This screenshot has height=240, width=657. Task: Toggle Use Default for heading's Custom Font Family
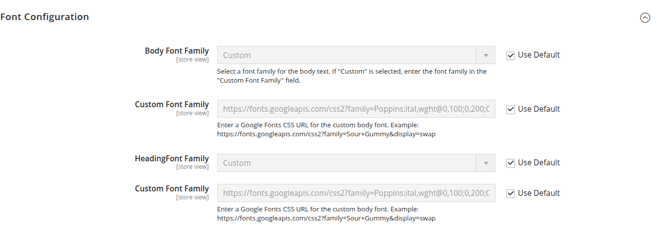point(511,194)
